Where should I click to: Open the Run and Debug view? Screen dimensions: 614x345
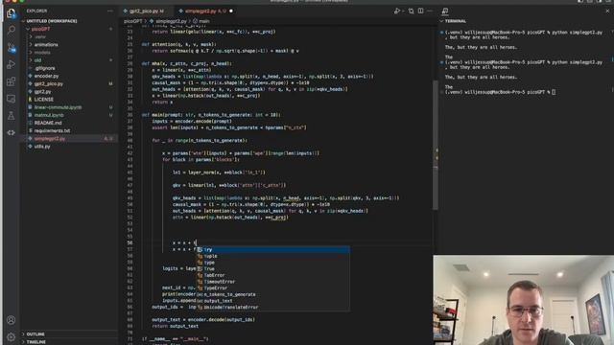[x=11, y=64]
